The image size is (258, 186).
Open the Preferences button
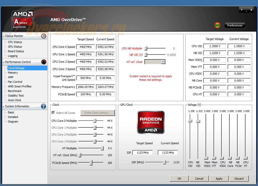235,25
